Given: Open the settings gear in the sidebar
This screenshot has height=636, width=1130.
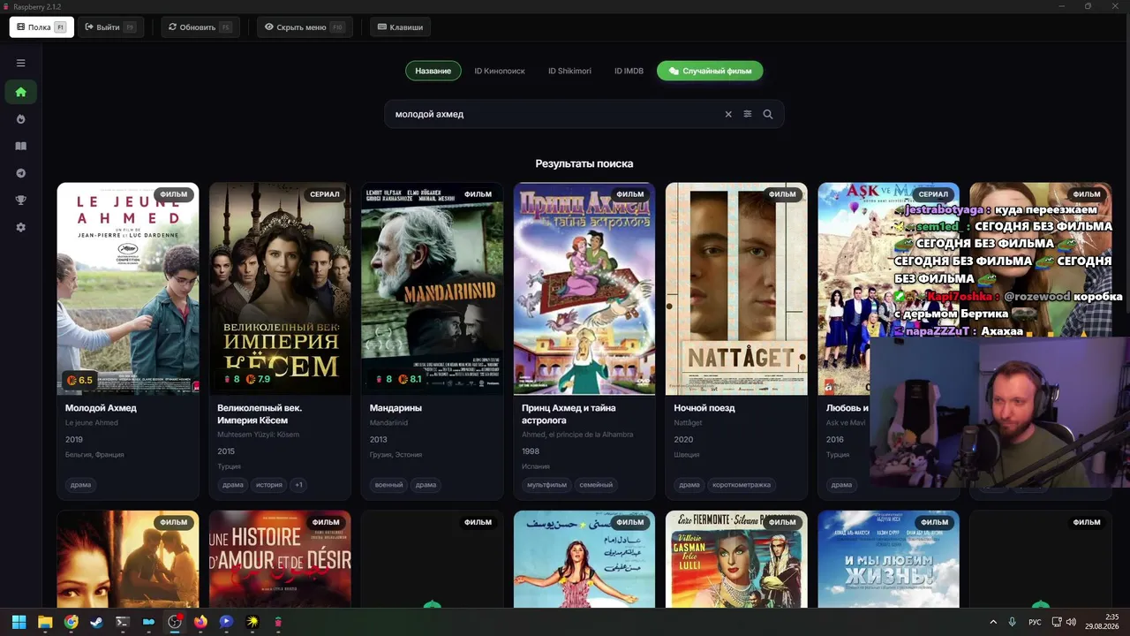Looking at the screenshot, I should (x=20, y=227).
